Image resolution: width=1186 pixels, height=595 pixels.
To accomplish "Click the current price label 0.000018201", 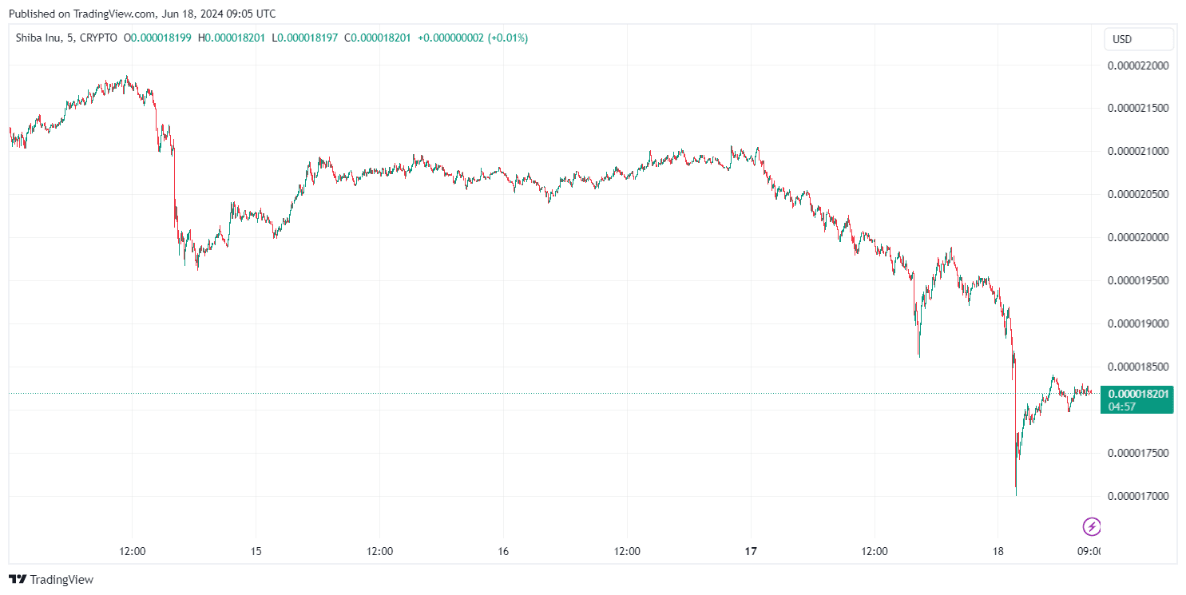I will [x=1139, y=393].
